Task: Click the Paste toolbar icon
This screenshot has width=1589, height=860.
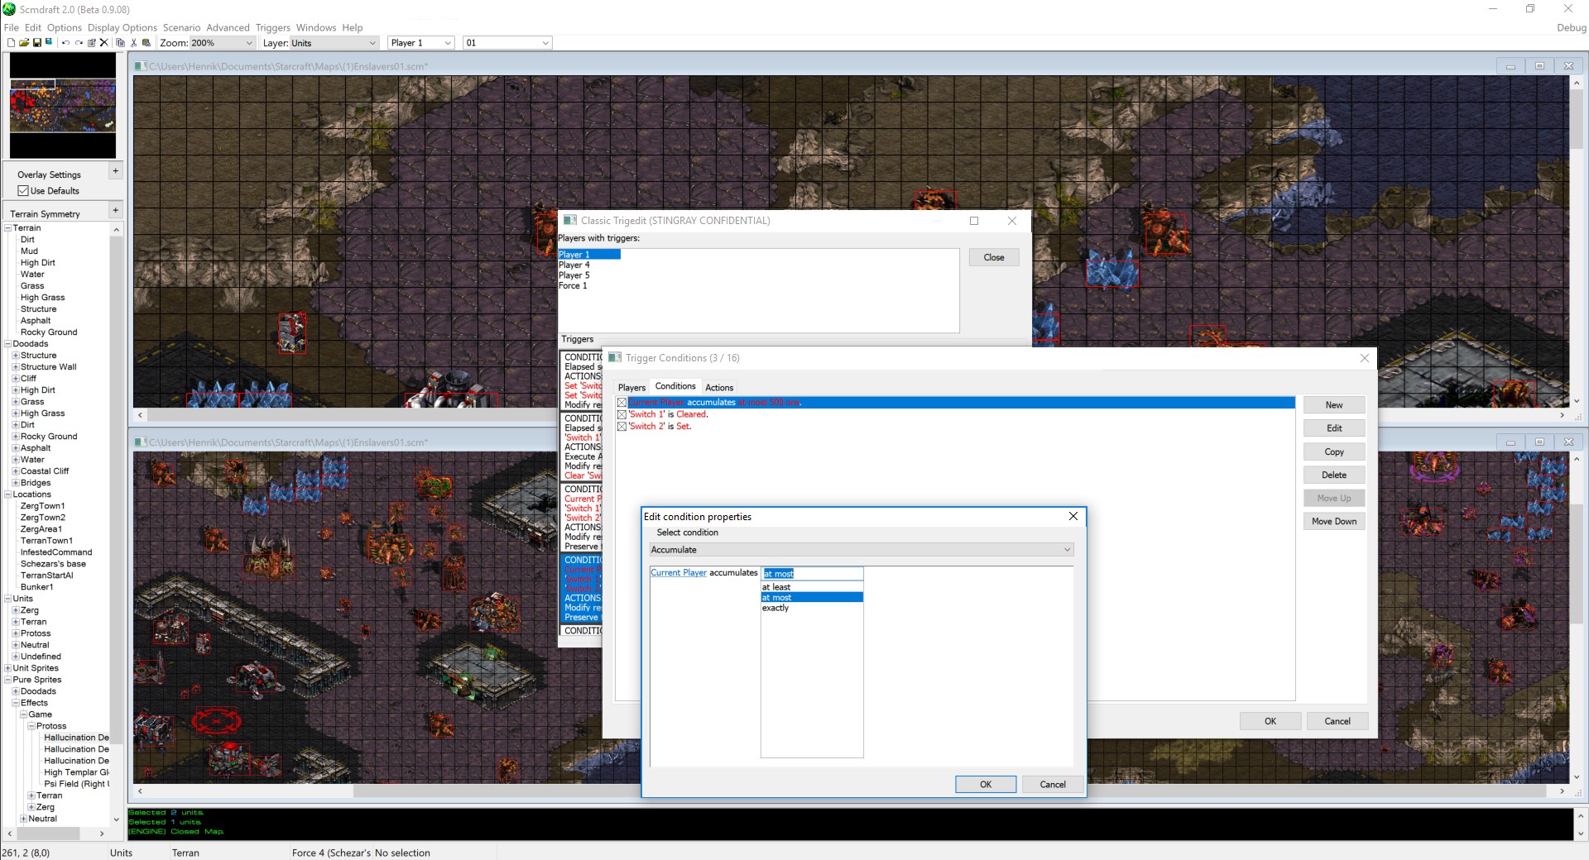Action: coord(146,43)
